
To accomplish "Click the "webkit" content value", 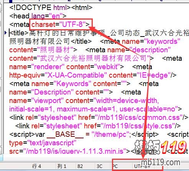I will click(107, 67).
